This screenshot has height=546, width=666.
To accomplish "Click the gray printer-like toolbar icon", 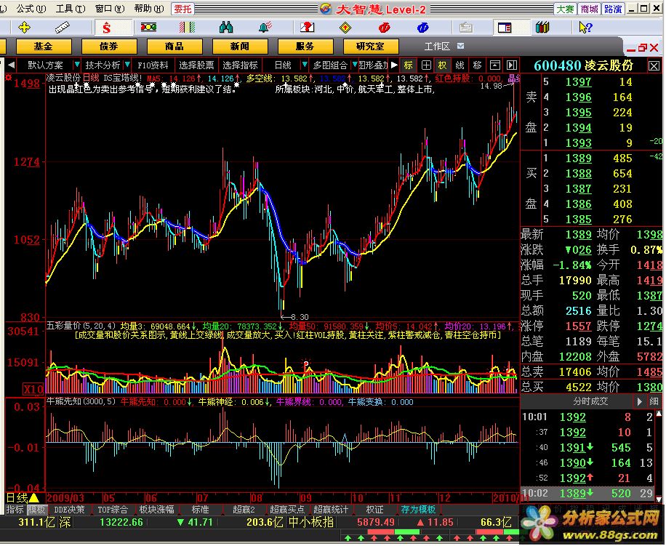I will 465,28.
